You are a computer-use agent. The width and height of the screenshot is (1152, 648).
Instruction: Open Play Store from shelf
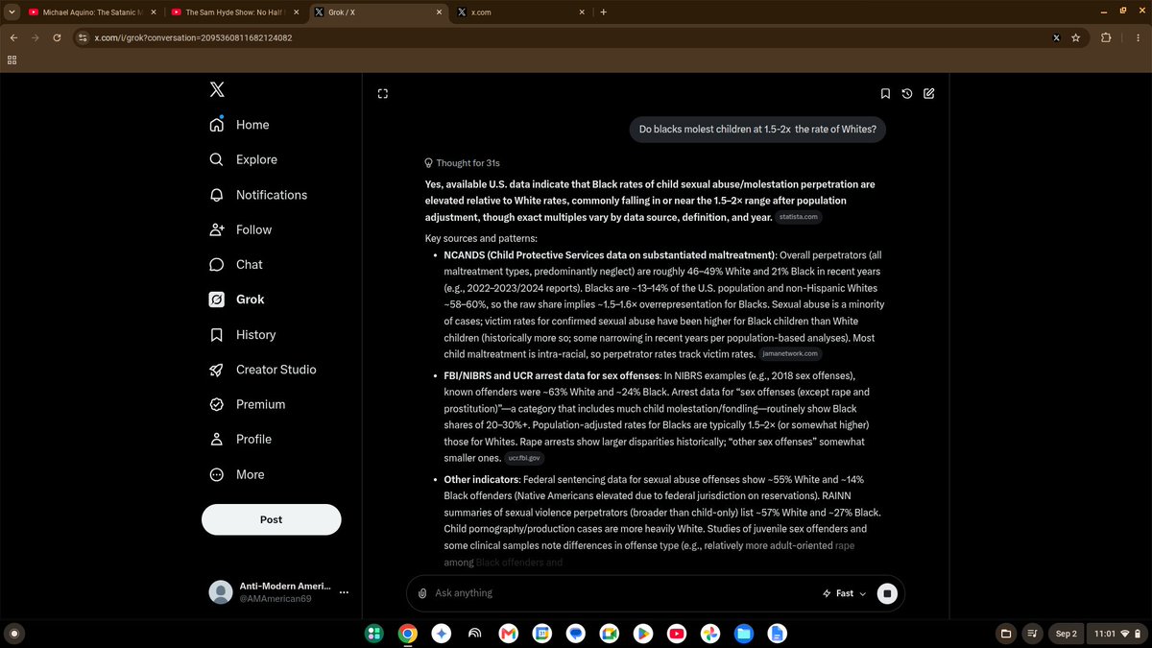(643, 634)
